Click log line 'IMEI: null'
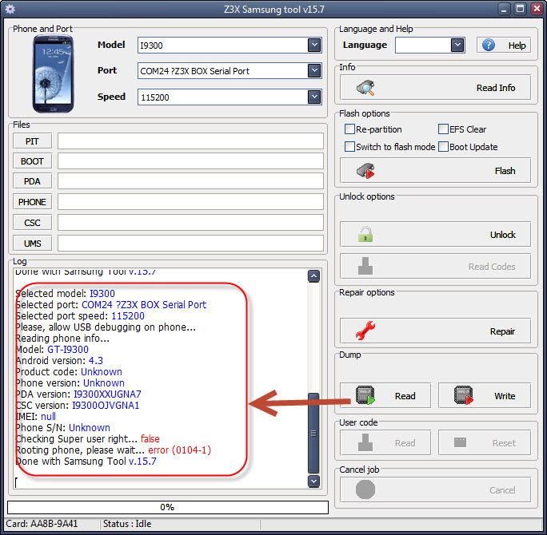 coord(35,416)
